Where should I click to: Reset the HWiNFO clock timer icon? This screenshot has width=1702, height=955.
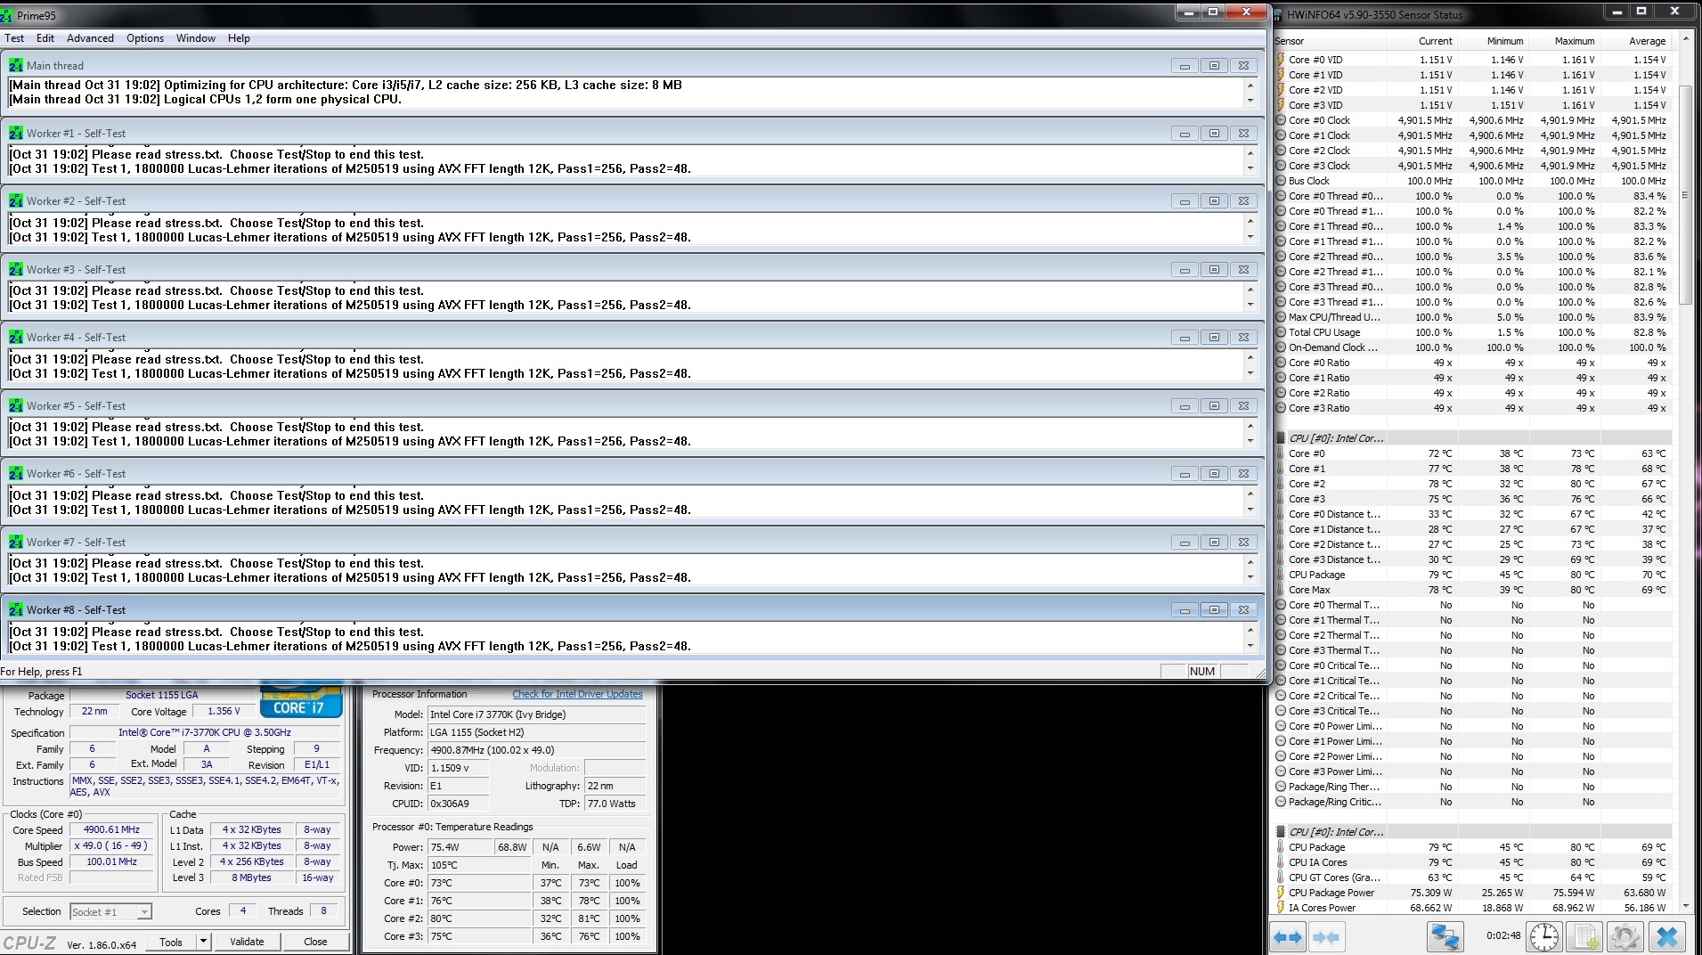(1543, 937)
